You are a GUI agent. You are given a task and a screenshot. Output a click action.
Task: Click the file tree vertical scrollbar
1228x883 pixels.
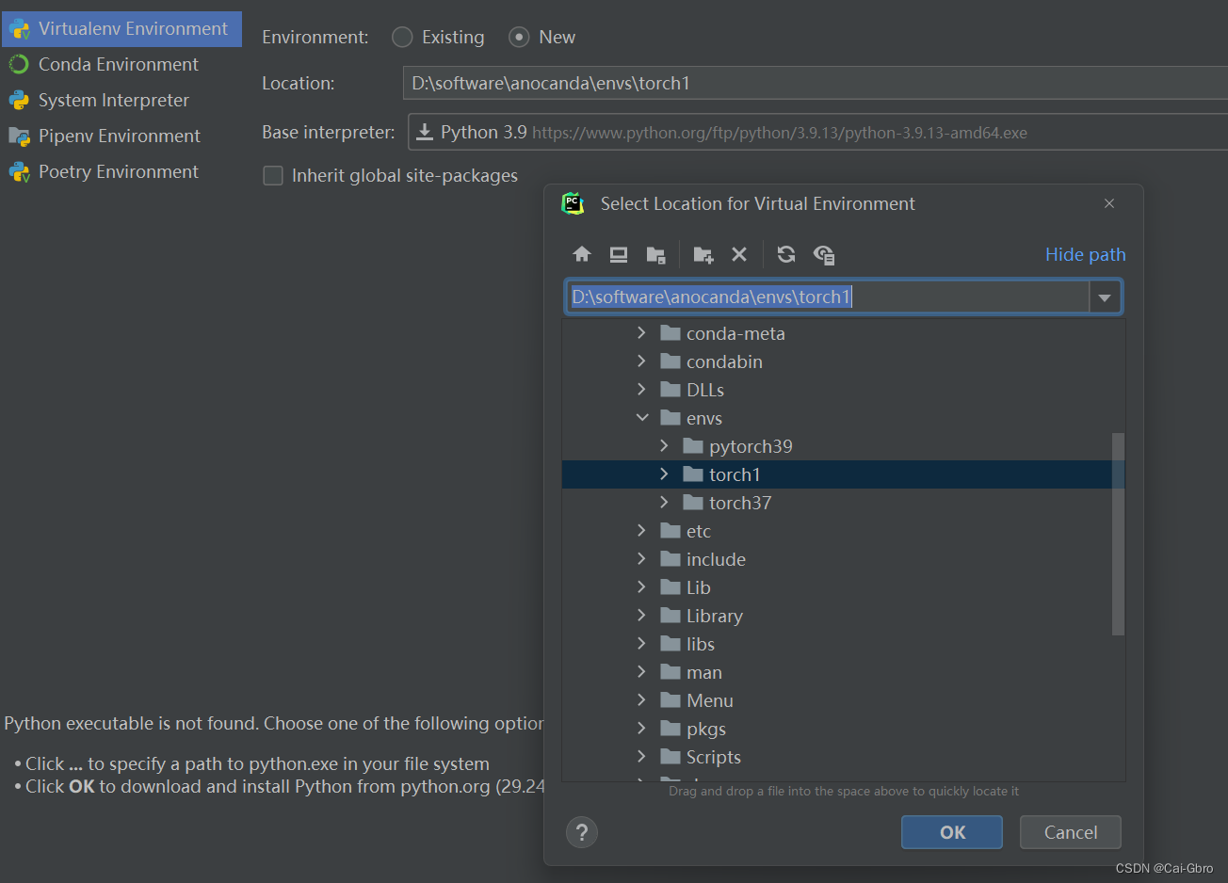point(1118,534)
